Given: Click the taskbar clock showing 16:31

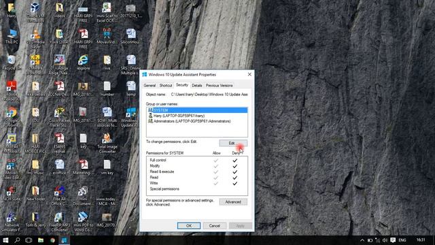Looking at the screenshot, I should [421, 240].
